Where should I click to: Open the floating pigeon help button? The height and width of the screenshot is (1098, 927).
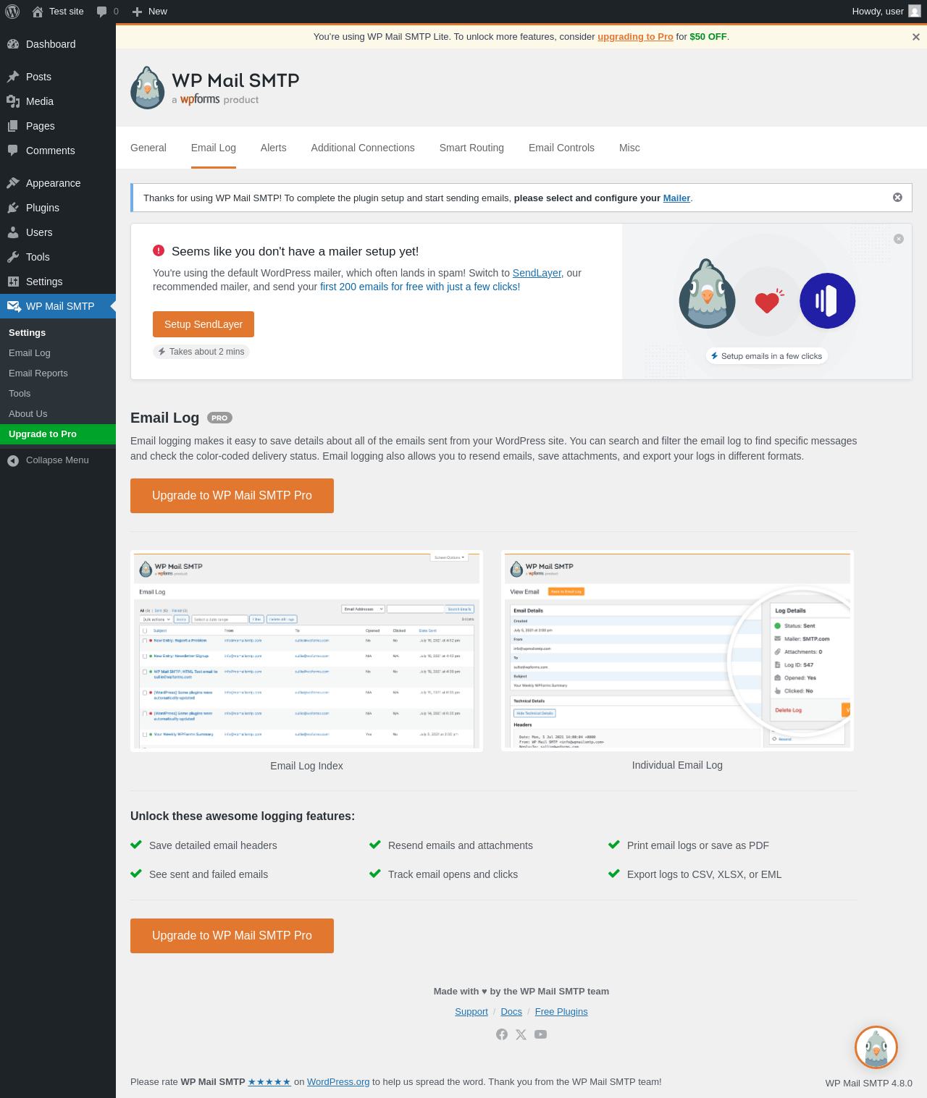pos(876,1047)
